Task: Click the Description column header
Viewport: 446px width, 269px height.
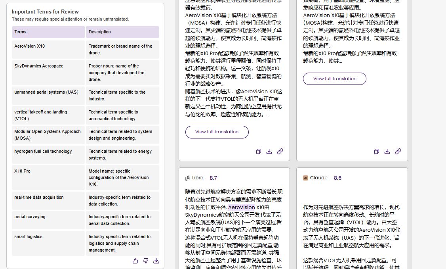Action: [122, 32]
